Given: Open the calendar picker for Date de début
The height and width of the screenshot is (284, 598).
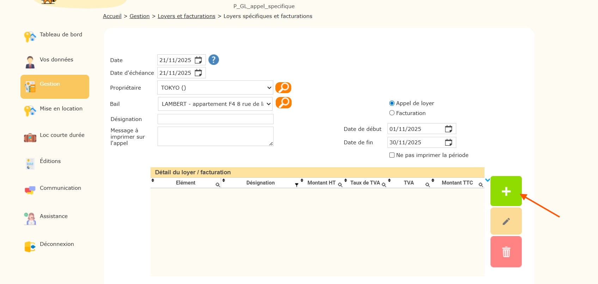Looking at the screenshot, I should click(448, 129).
